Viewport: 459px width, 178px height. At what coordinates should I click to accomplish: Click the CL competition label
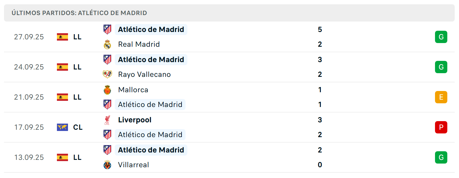click(78, 127)
